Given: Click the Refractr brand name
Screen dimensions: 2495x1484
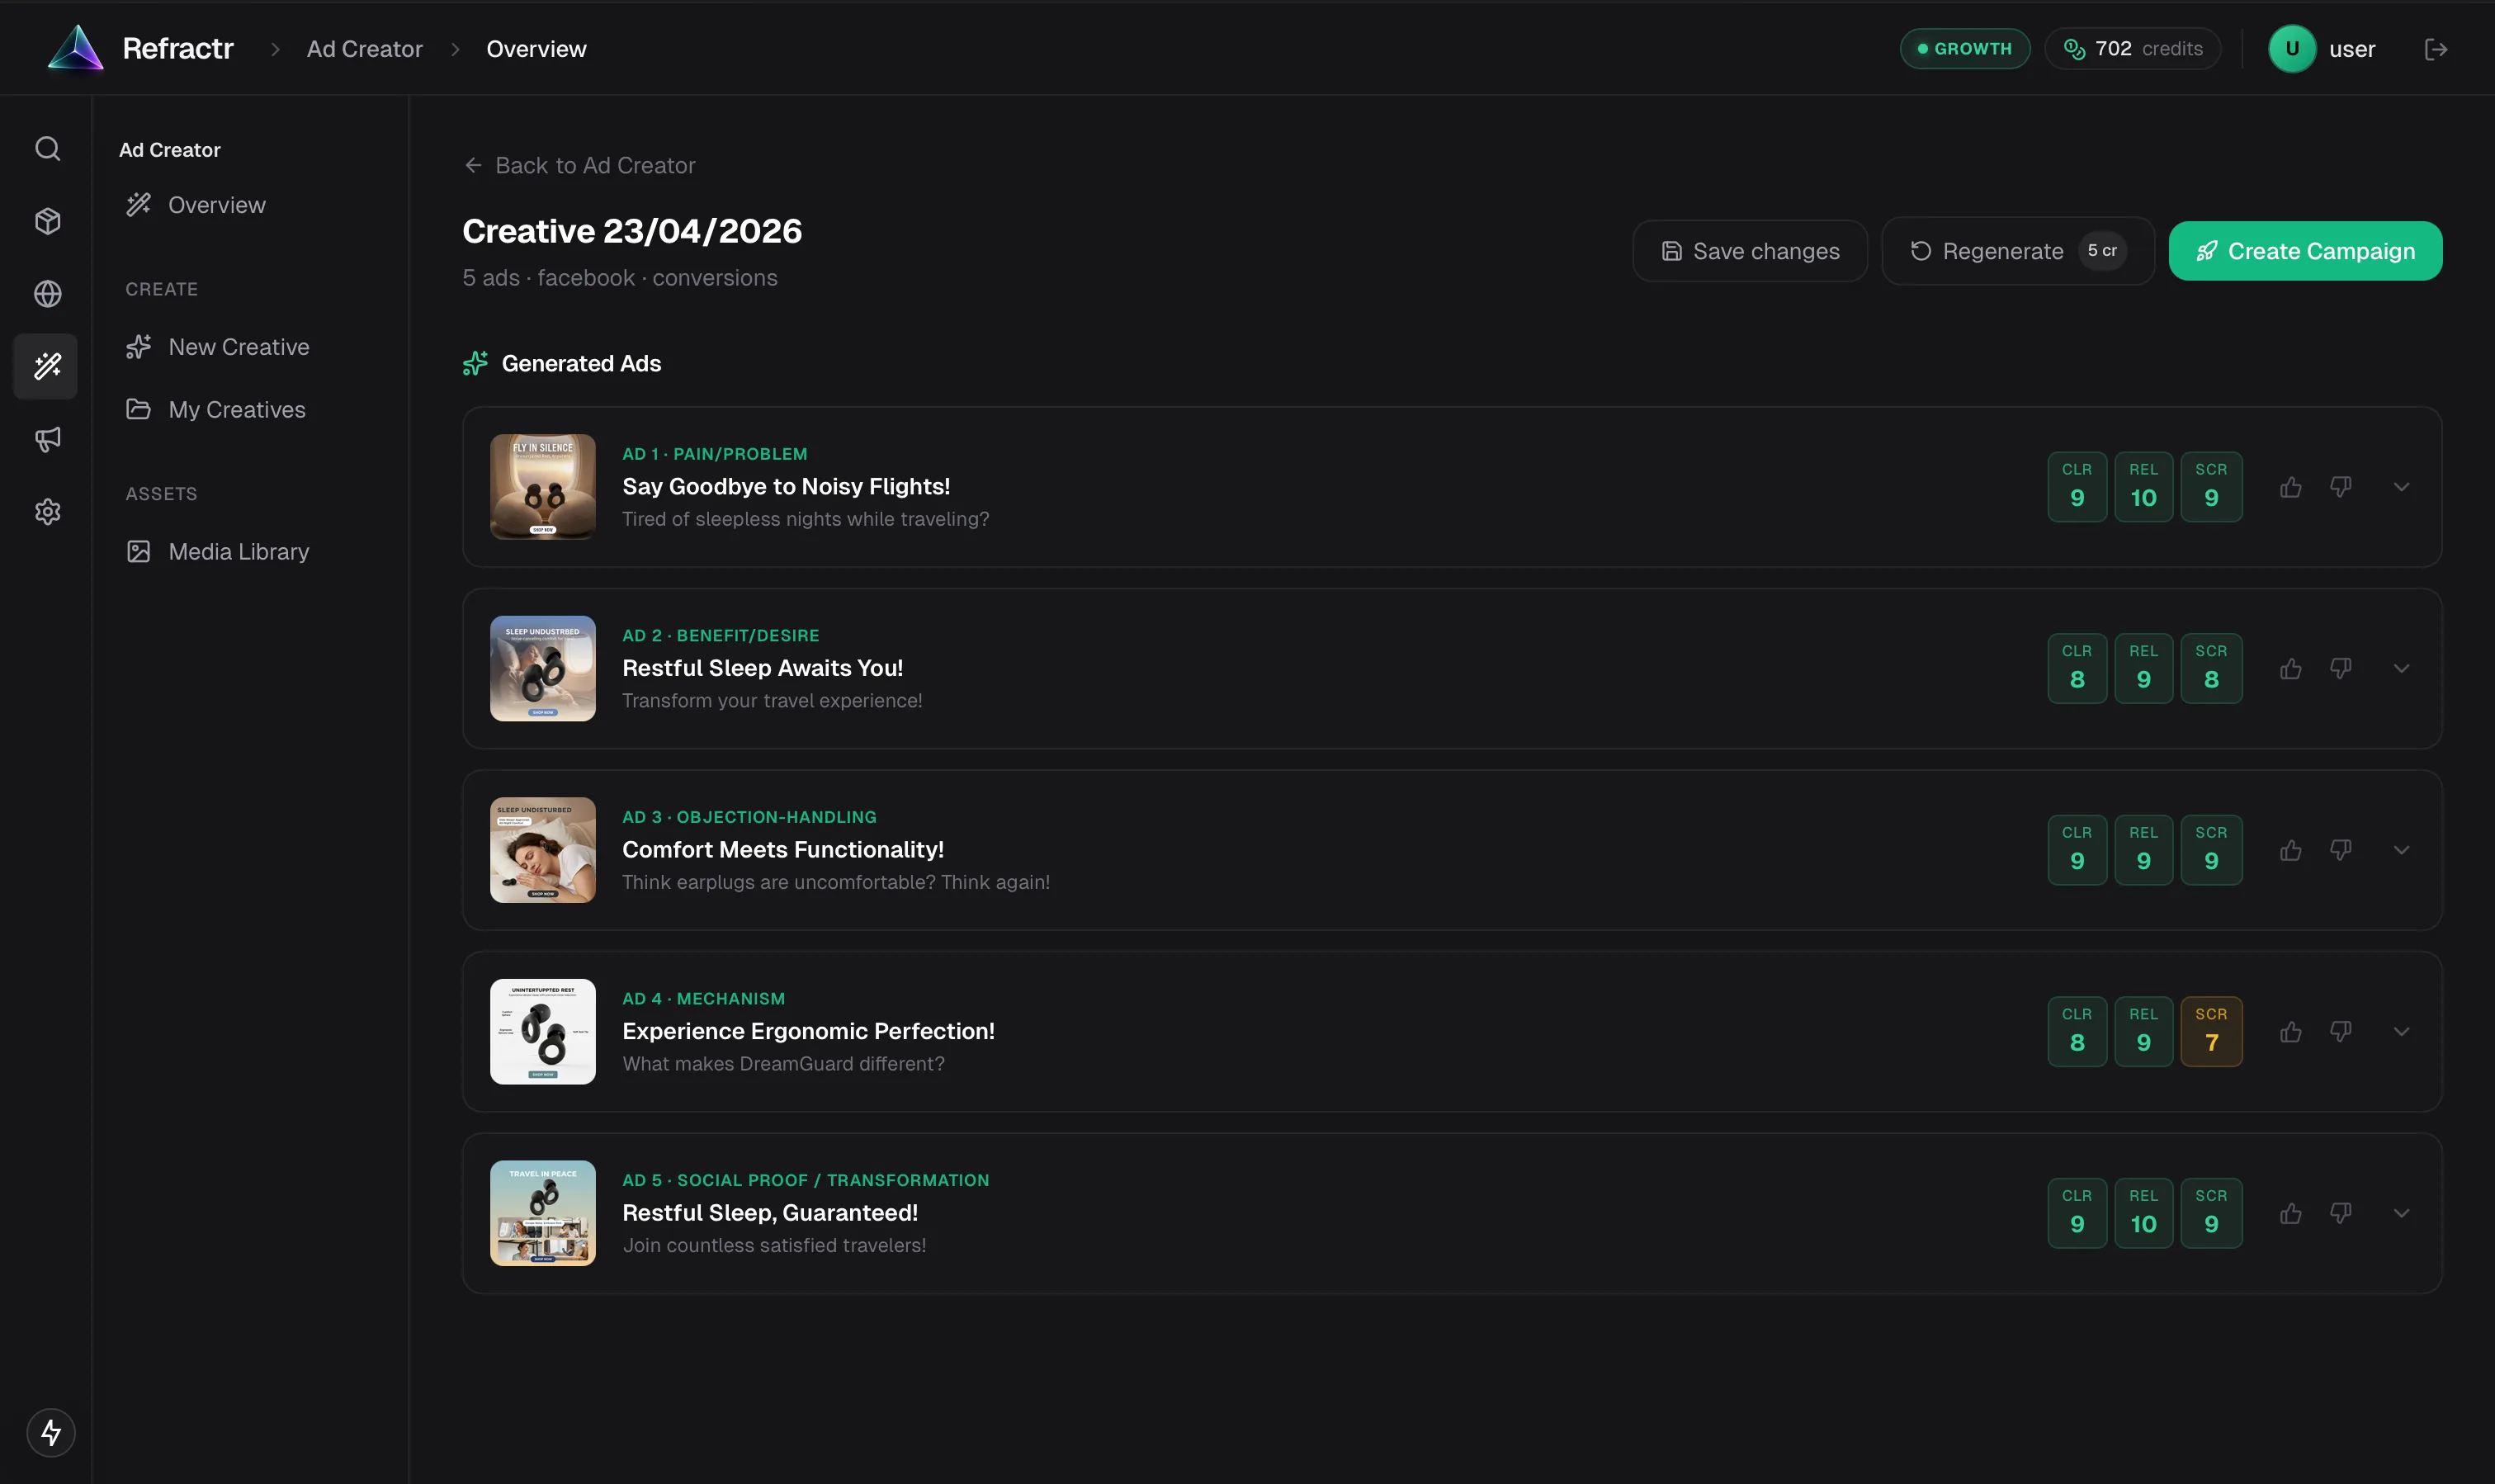Looking at the screenshot, I should pos(178,48).
